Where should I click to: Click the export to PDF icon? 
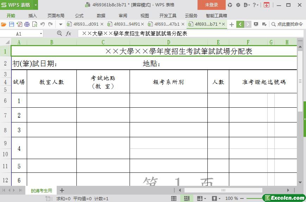click(x=19, y=24)
